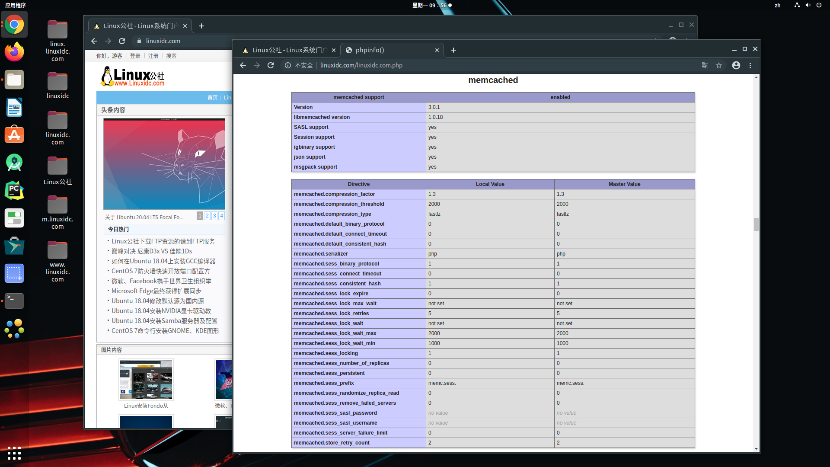Launch Google Chrome from the dock
This screenshot has width=830, height=467.
[x=14, y=25]
